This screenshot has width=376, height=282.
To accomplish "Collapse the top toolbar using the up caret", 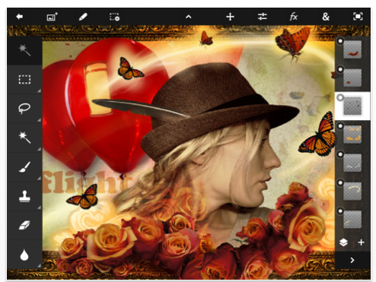I will [x=188, y=17].
